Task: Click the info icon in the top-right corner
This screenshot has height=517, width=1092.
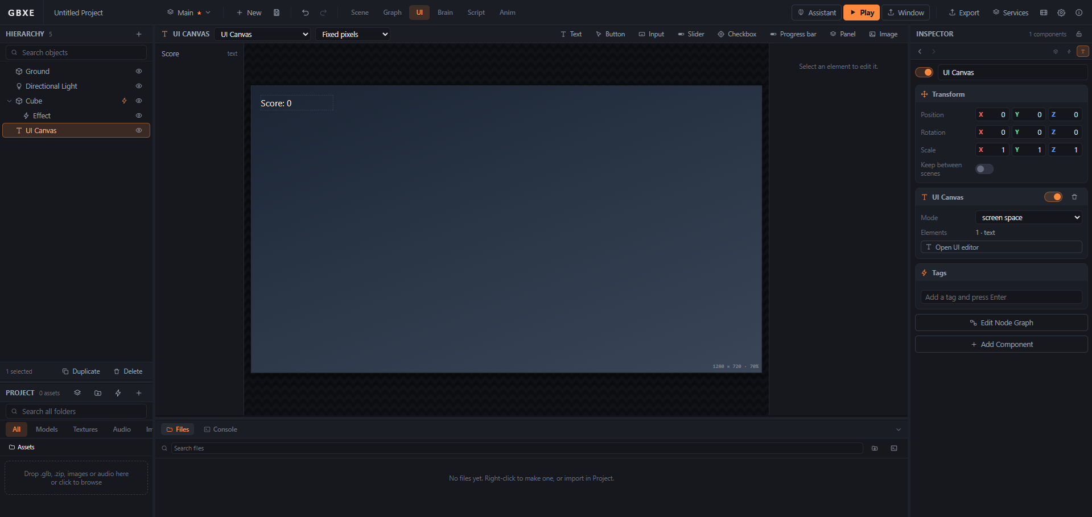Action: tap(1079, 13)
